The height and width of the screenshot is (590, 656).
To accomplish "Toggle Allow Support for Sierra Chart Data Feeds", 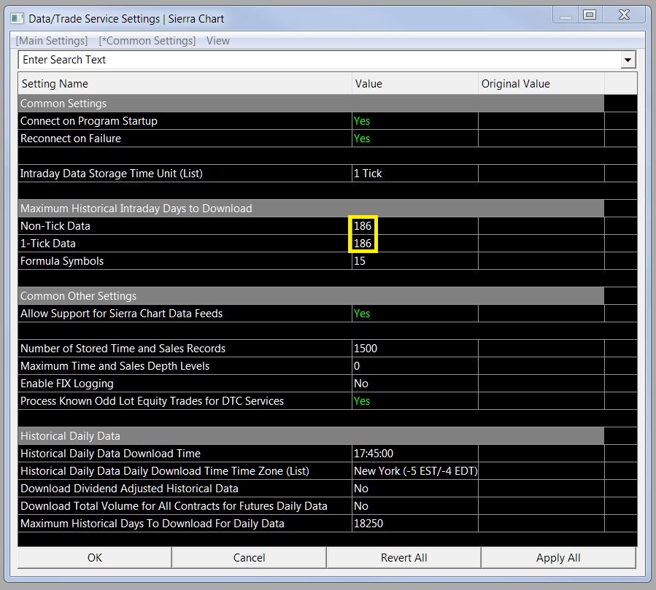I will tap(414, 313).
